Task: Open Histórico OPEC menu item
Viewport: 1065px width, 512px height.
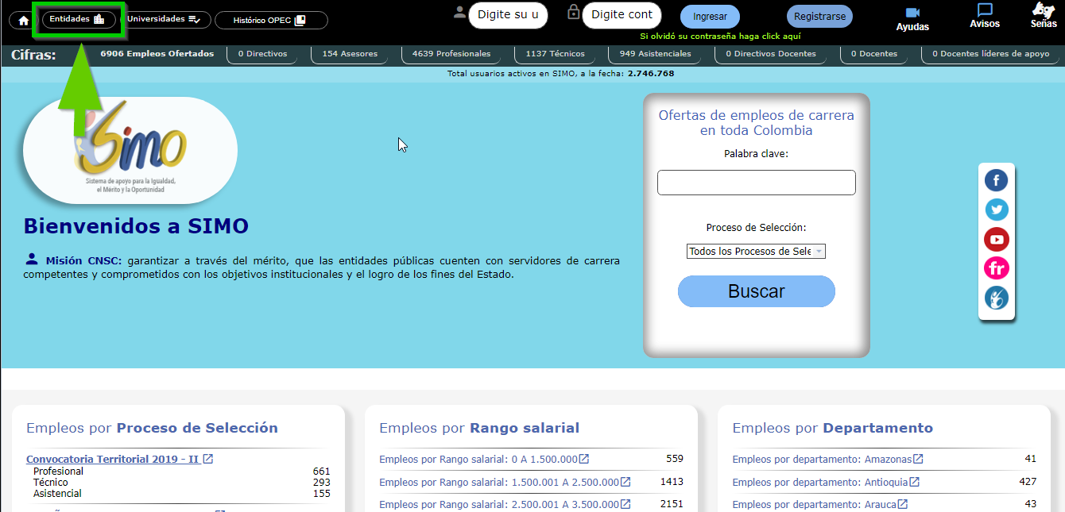Action: click(270, 21)
